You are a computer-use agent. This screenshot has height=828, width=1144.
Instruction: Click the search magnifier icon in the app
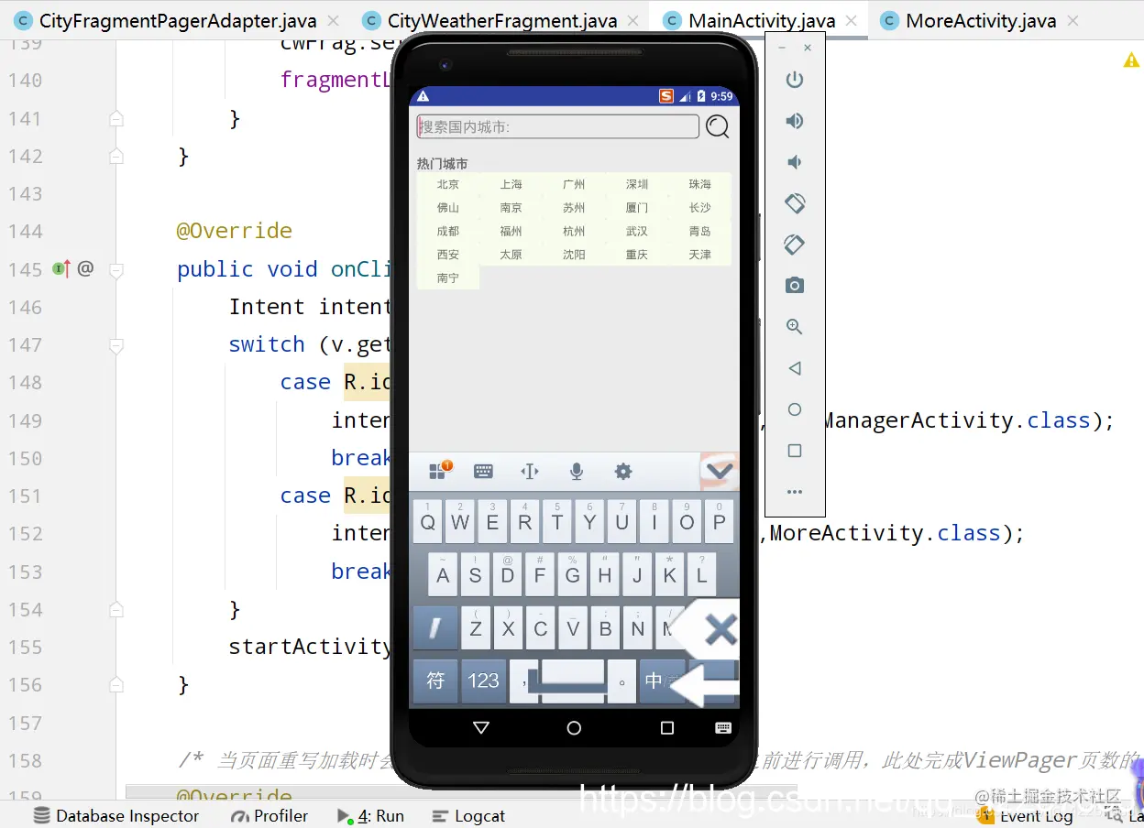[x=718, y=126]
